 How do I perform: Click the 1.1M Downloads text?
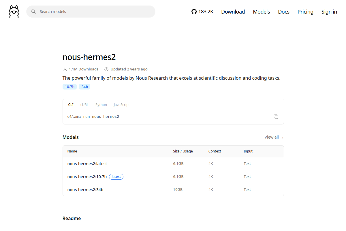click(84, 69)
